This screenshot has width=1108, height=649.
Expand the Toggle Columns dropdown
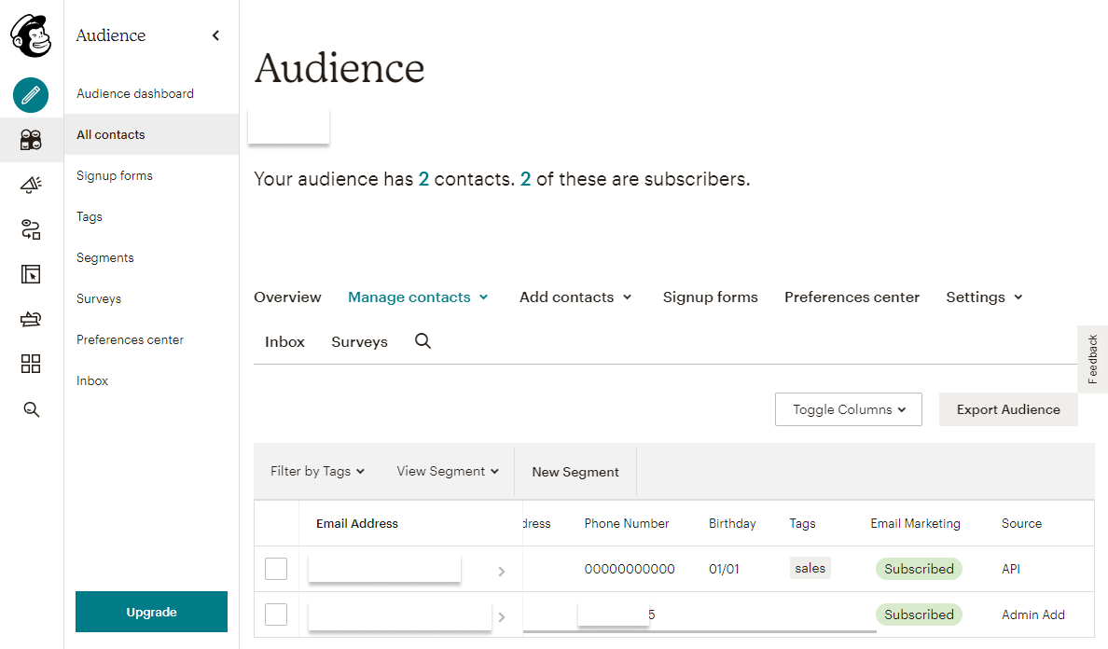tap(848, 409)
